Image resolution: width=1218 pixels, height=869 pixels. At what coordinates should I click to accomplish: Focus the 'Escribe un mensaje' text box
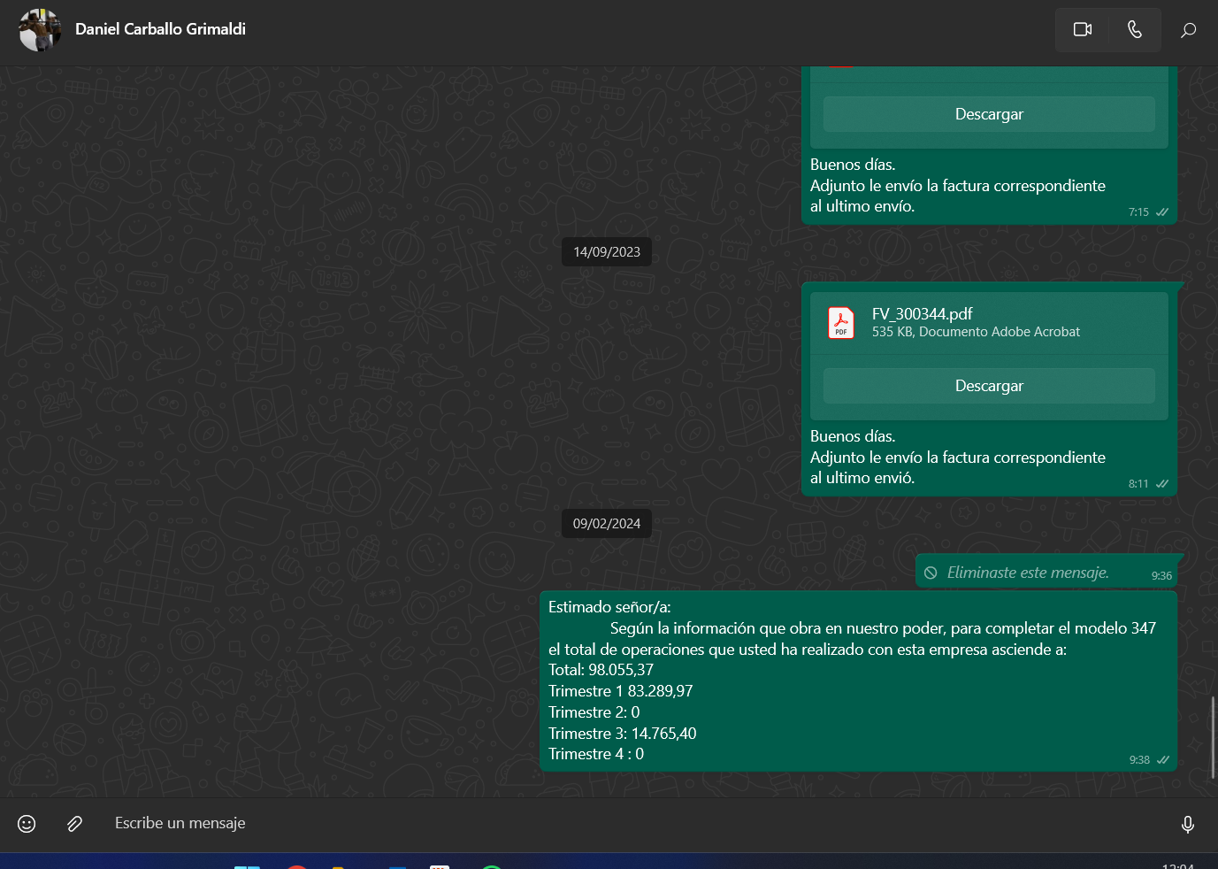coord(619,823)
